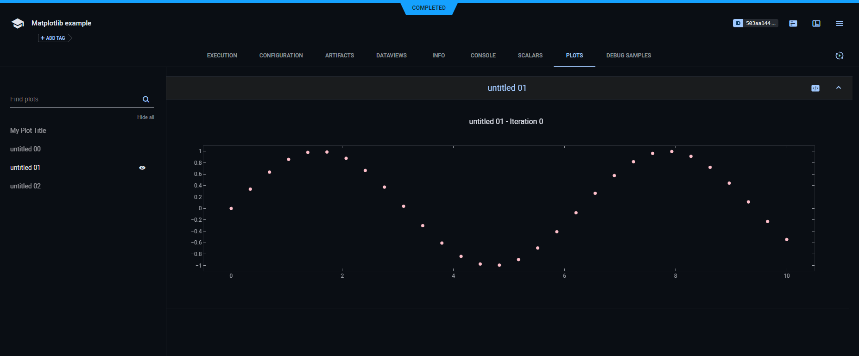Click the Add Tag button
Viewport: 859px width, 356px height.
click(x=53, y=38)
